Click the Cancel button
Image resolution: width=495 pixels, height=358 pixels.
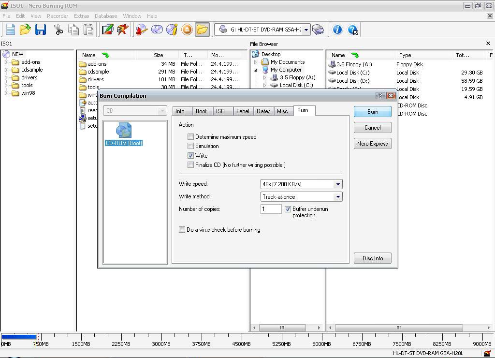[373, 128]
